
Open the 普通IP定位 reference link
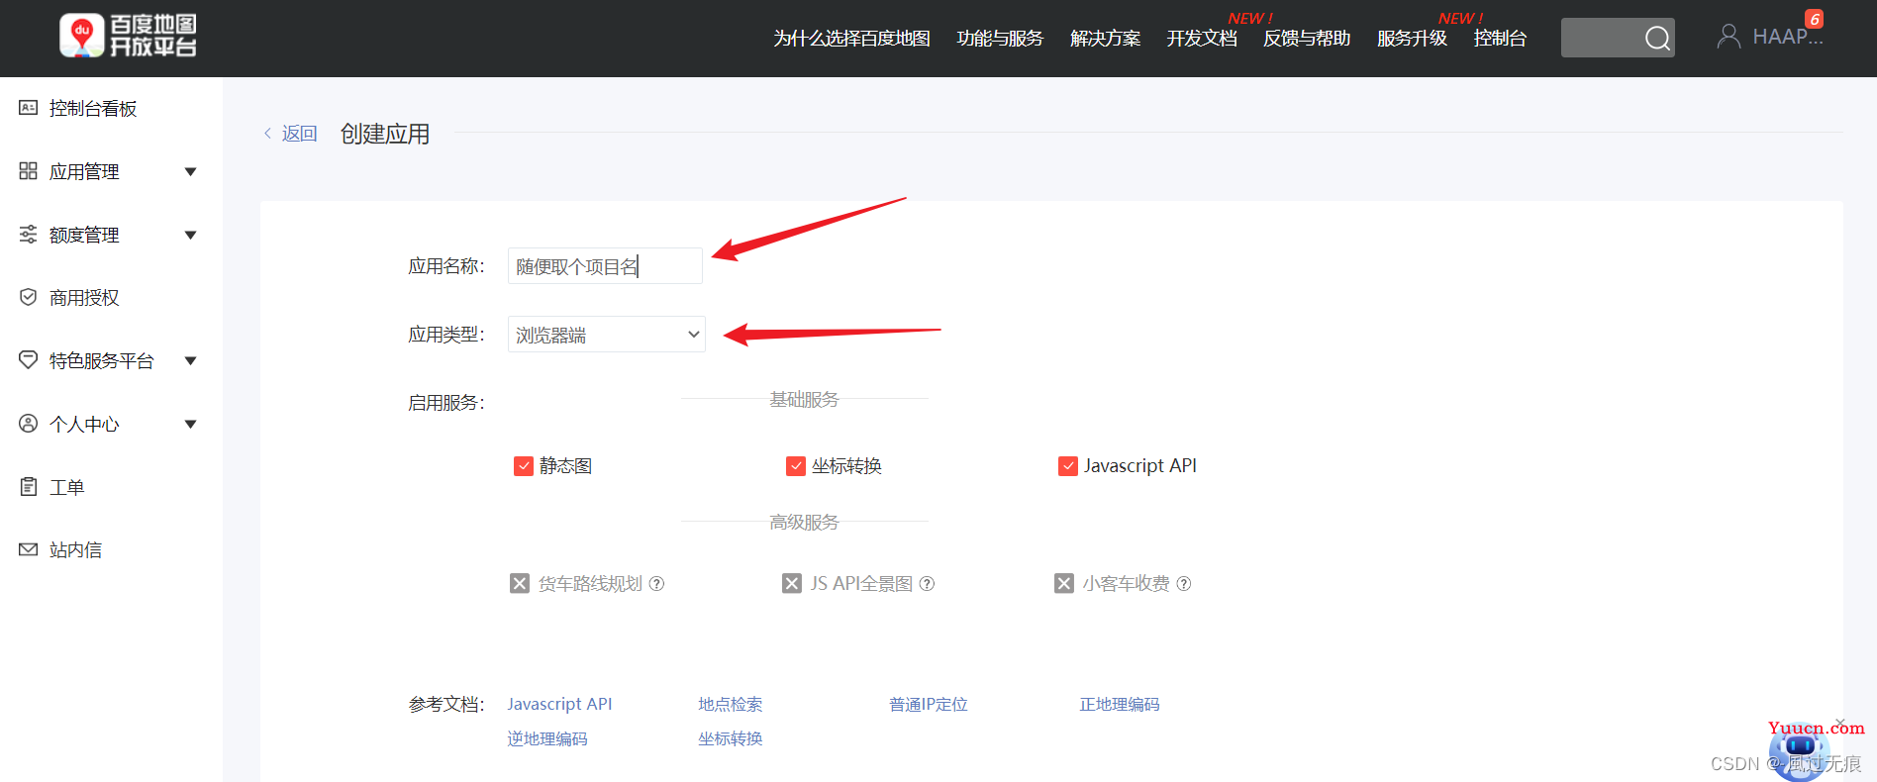(x=929, y=704)
